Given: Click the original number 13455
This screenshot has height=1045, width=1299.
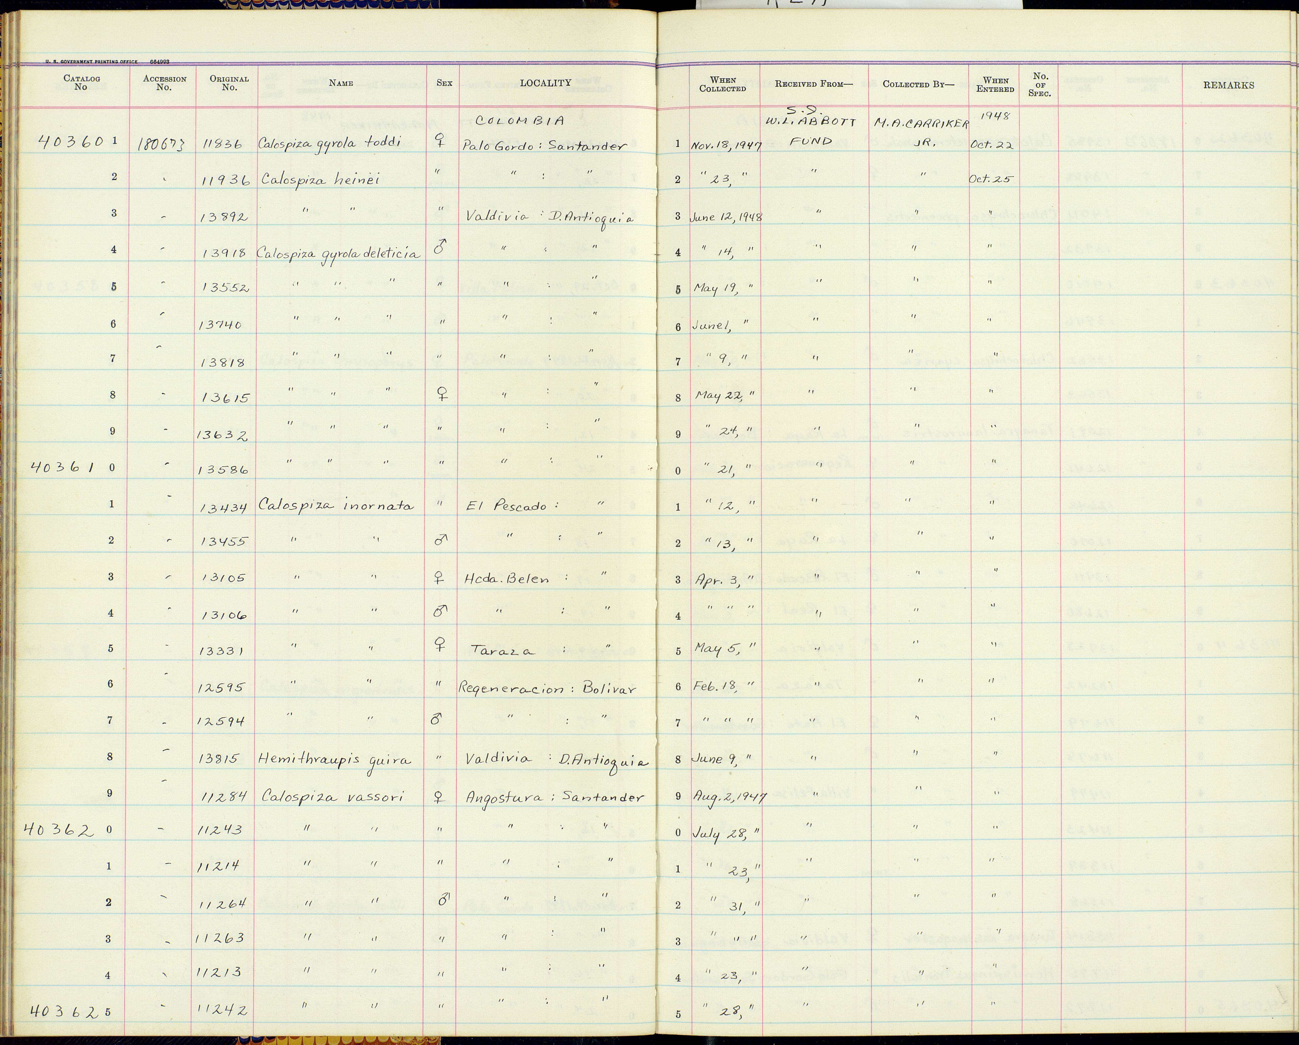Looking at the screenshot, I should pyautogui.click(x=223, y=541).
